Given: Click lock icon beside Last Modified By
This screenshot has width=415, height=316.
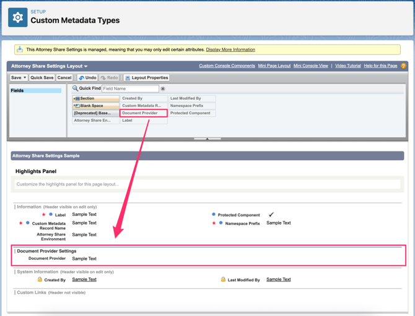Looking at the screenshot, I should point(223,280).
